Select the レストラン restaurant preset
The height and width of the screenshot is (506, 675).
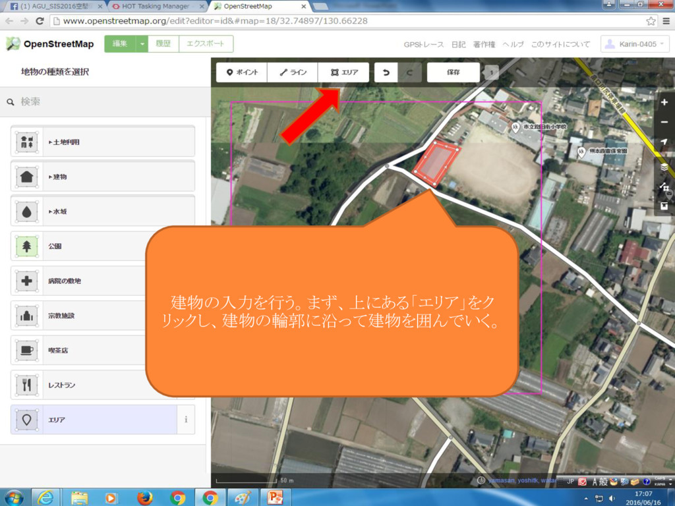(78, 385)
